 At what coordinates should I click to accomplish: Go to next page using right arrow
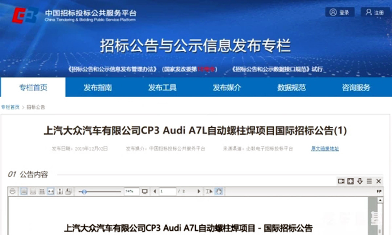tap(199, 191)
